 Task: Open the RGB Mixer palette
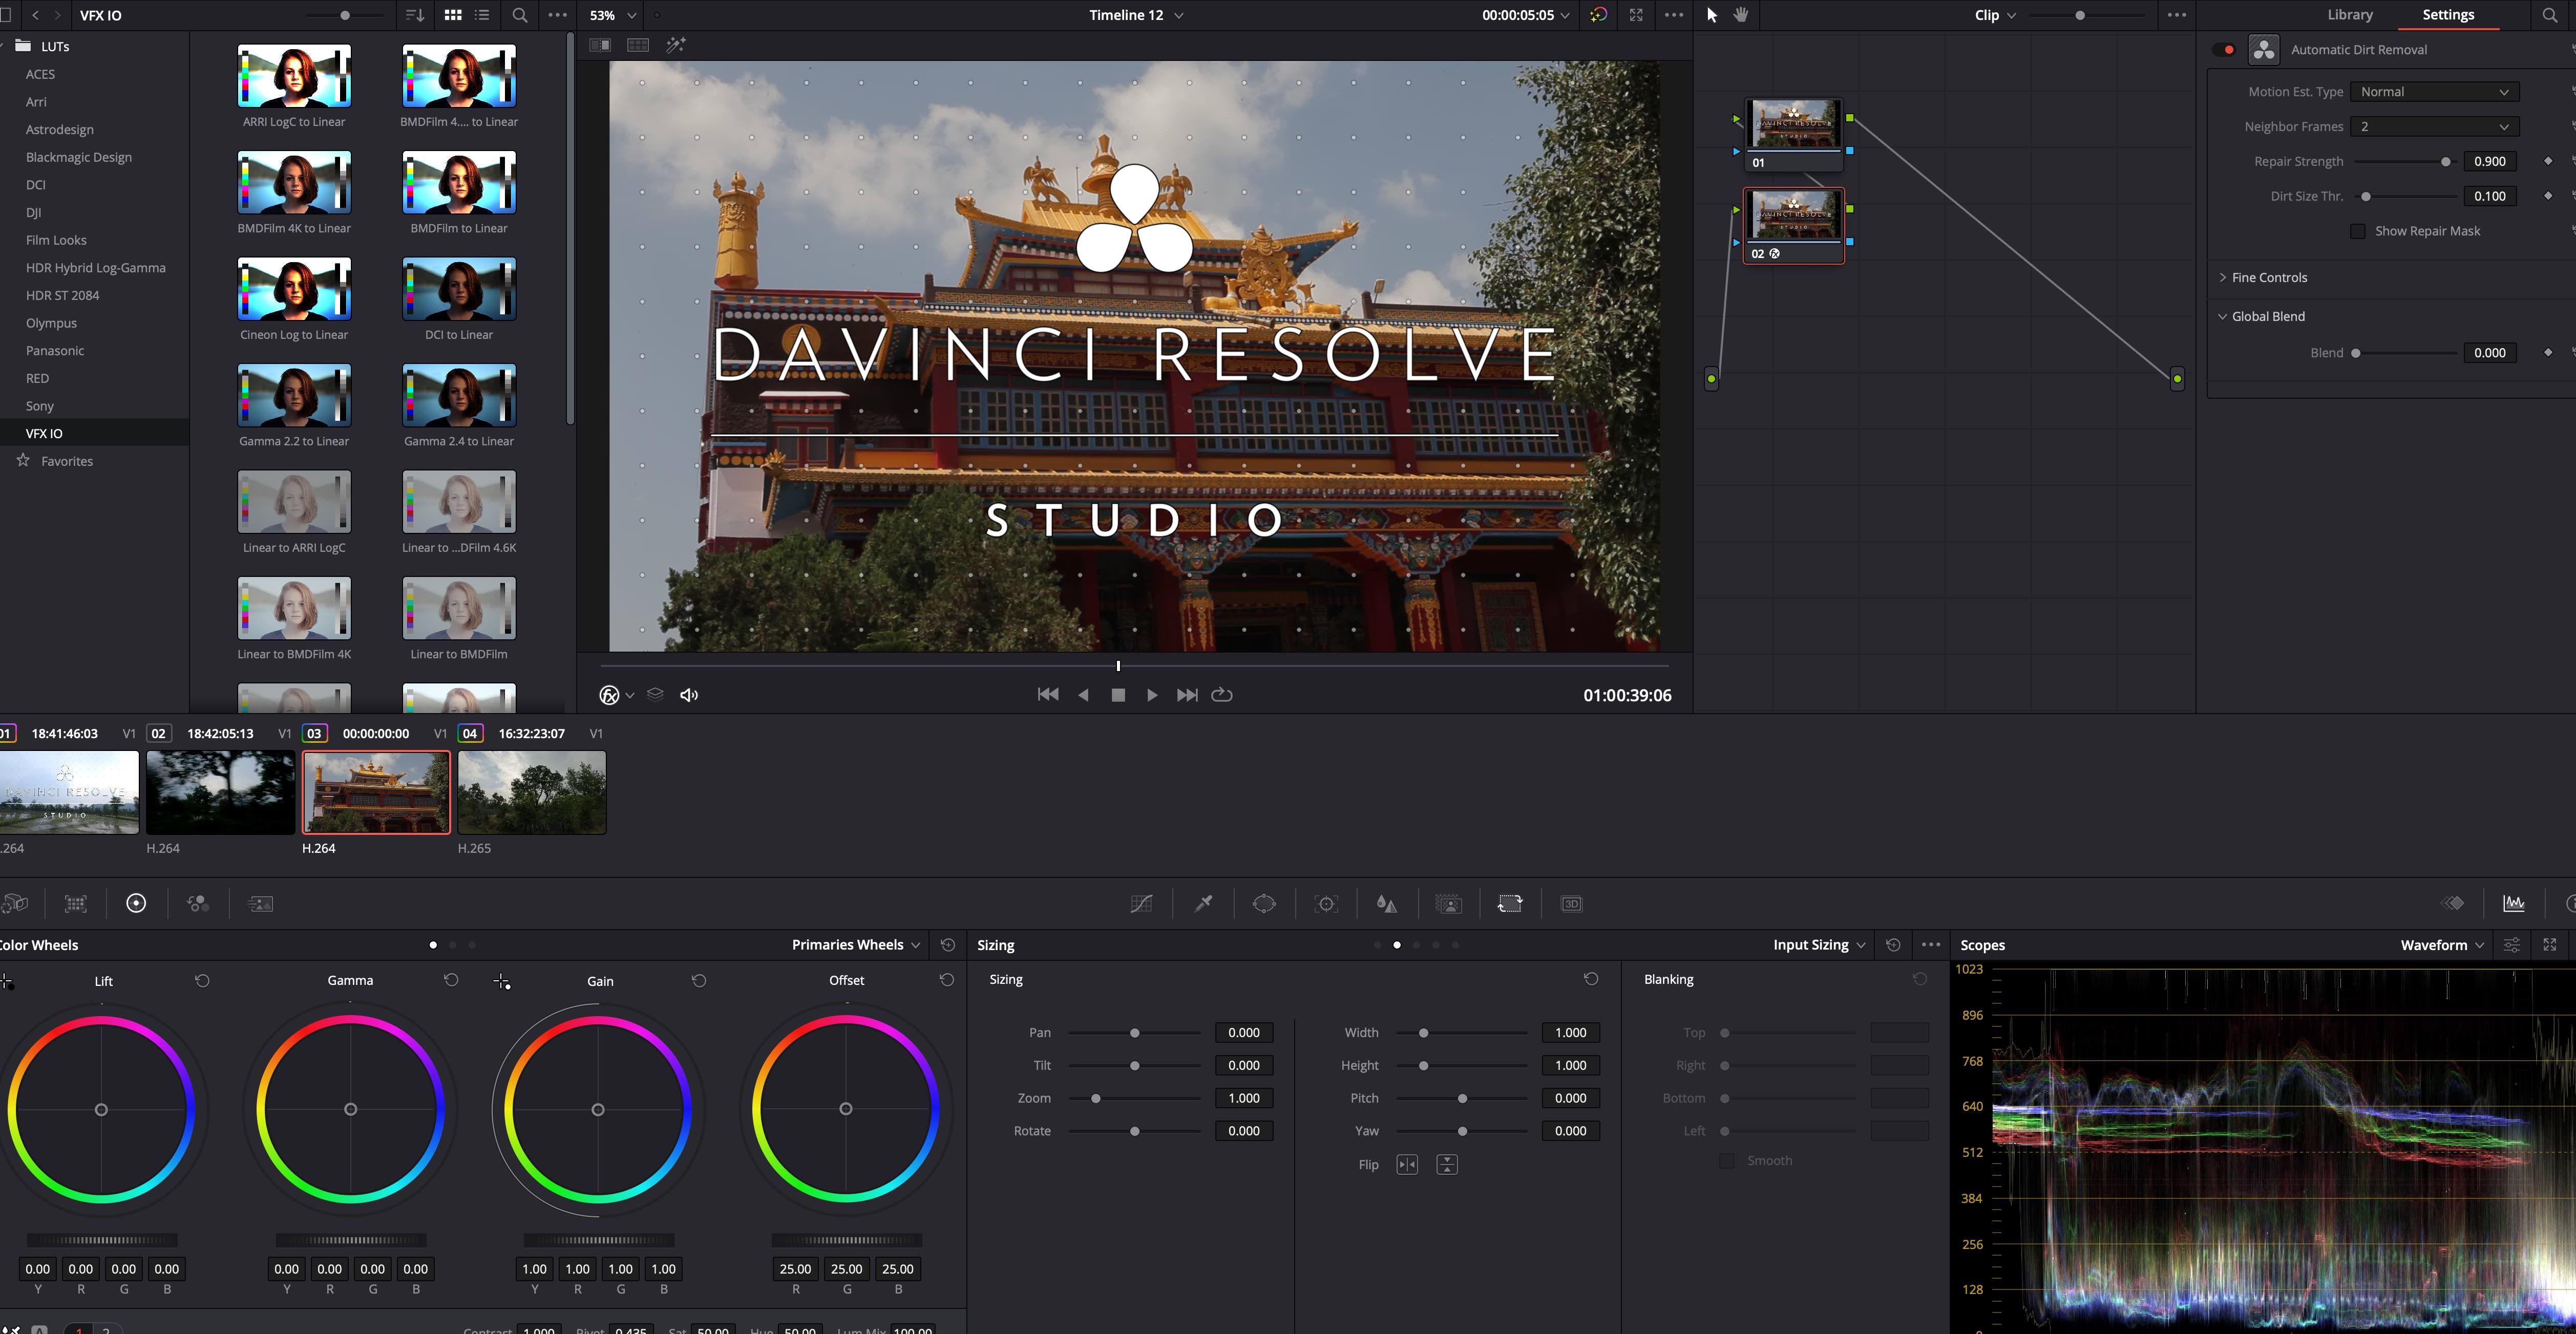point(198,903)
